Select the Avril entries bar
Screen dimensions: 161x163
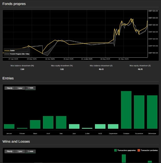[x=48, y=122]
